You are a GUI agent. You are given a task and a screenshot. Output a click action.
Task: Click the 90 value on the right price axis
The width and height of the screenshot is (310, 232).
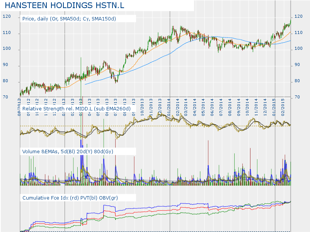click(298, 65)
